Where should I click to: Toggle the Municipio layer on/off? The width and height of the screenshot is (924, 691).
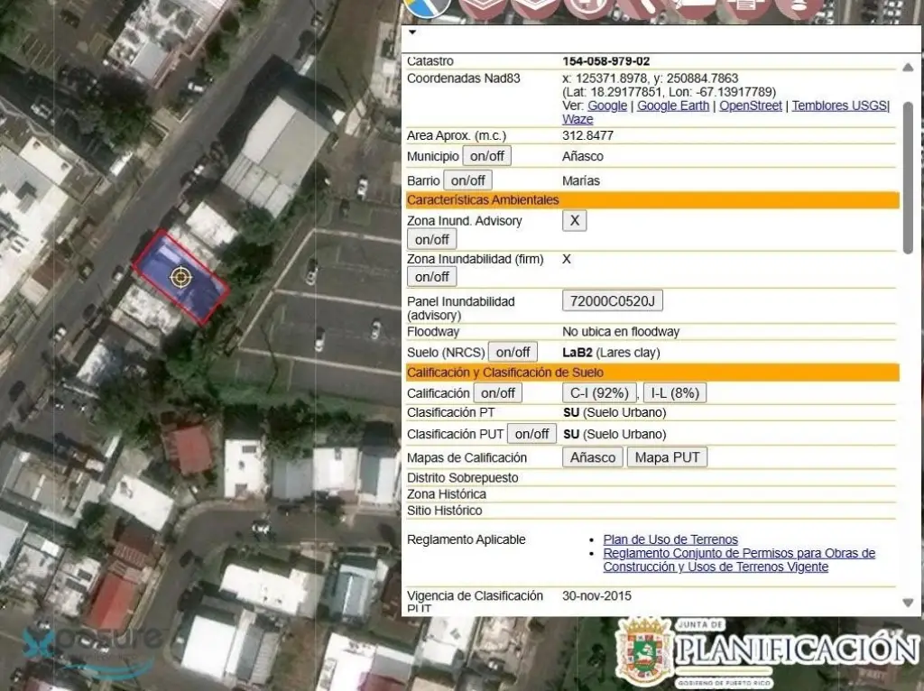pyautogui.click(x=486, y=156)
